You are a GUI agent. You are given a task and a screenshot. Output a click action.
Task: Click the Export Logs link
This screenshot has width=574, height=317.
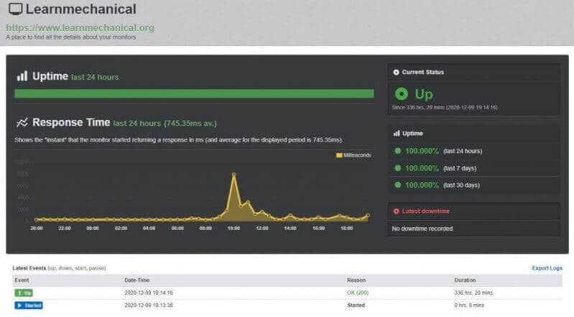(x=547, y=268)
